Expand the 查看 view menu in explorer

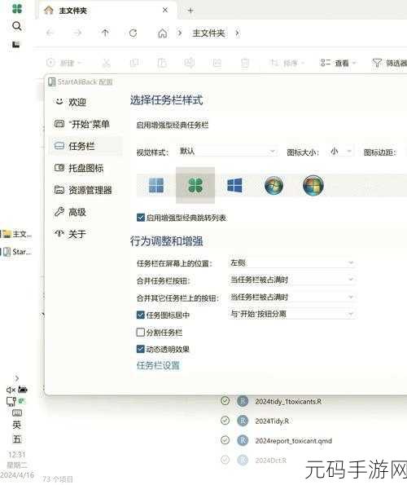[x=338, y=63]
